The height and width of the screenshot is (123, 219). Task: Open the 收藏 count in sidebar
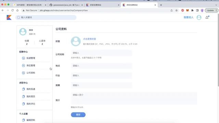(27, 42)
